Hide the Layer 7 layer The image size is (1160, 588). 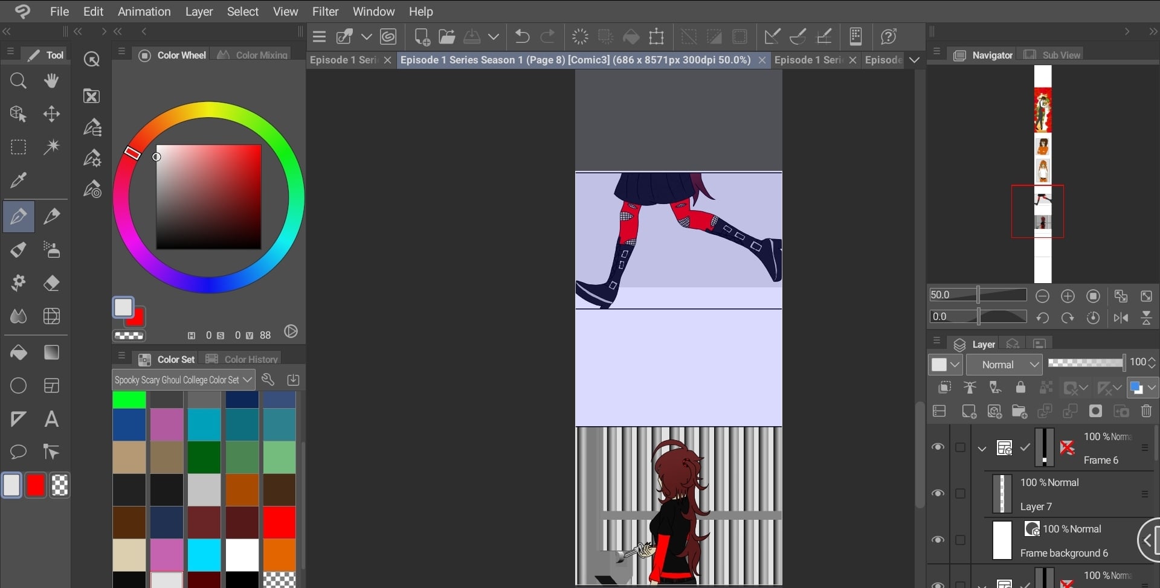[938, 494]
